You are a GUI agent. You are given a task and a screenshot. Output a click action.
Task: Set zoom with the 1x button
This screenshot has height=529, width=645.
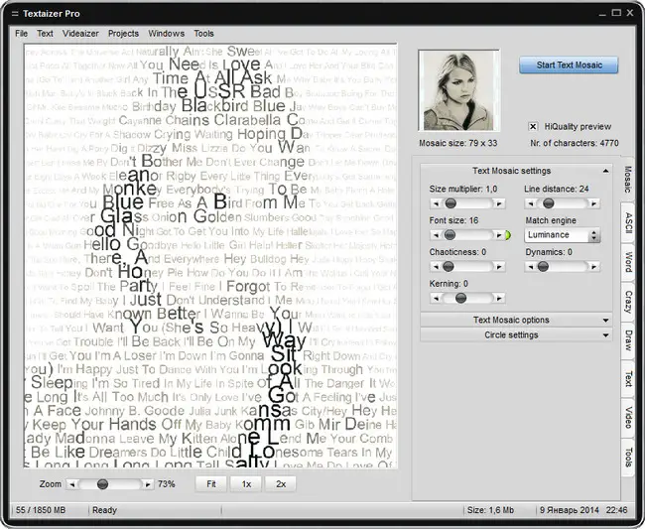[x=246, y=484]
